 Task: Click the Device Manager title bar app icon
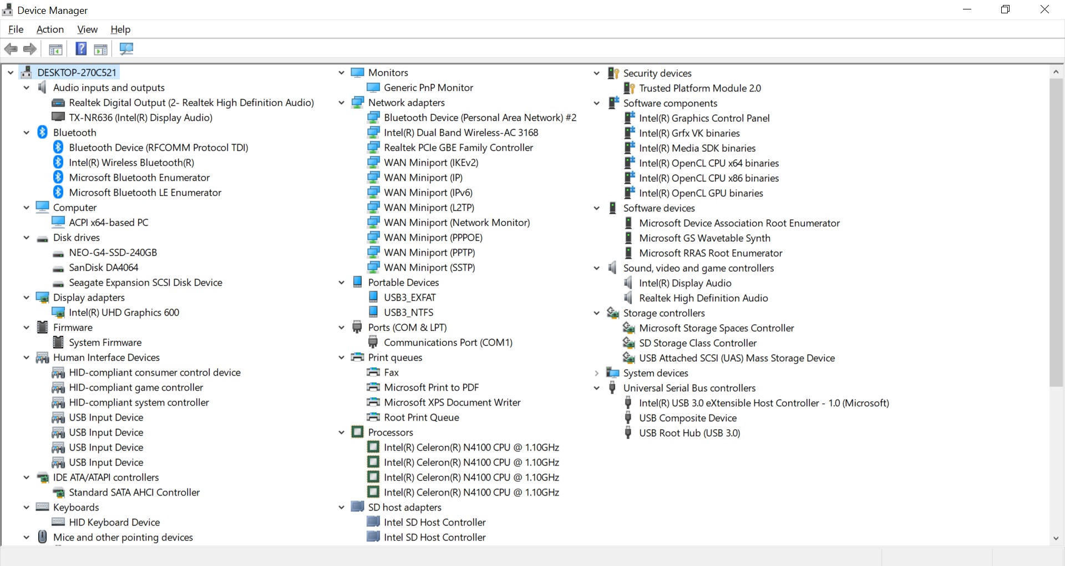(7, 9)
